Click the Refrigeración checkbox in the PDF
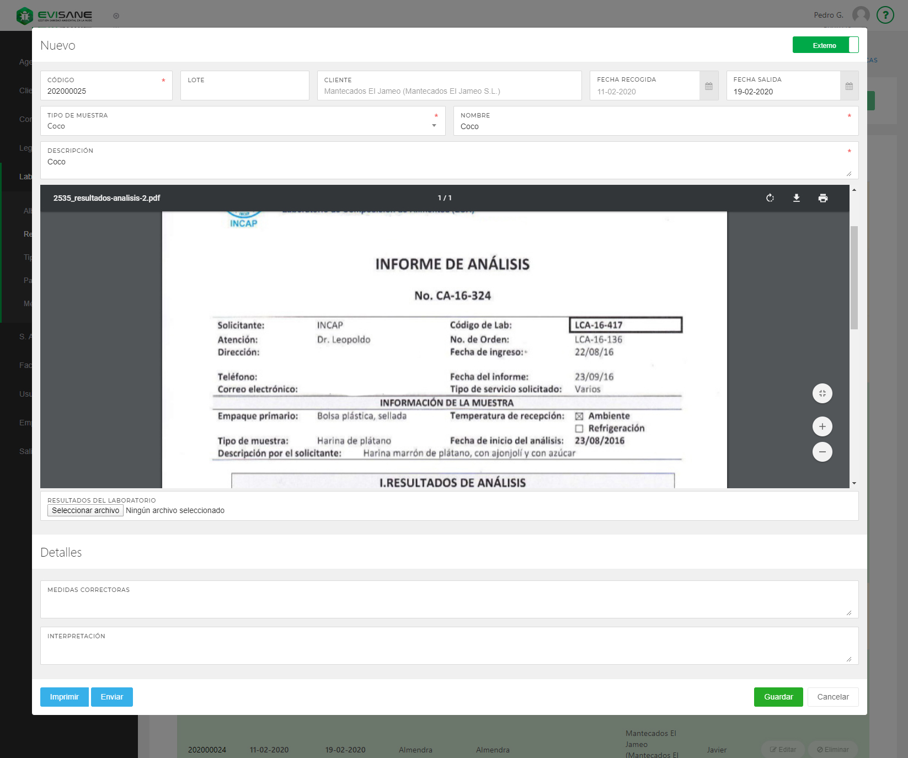The image size is (908, 758). tap(579, 429)
